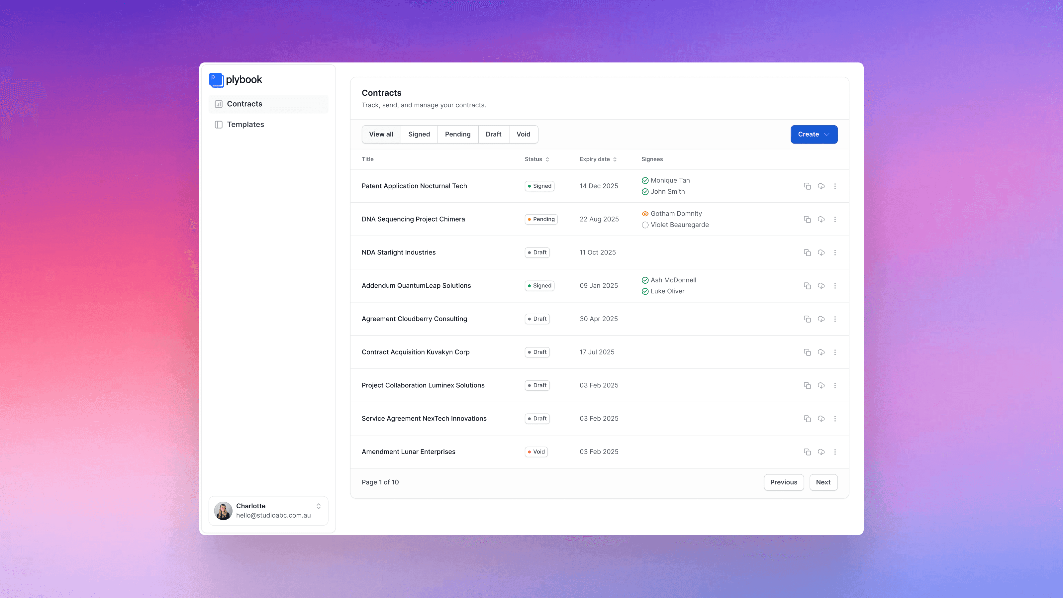Click the Previous page button
The image size is (1063, 598).
point(783,482)
